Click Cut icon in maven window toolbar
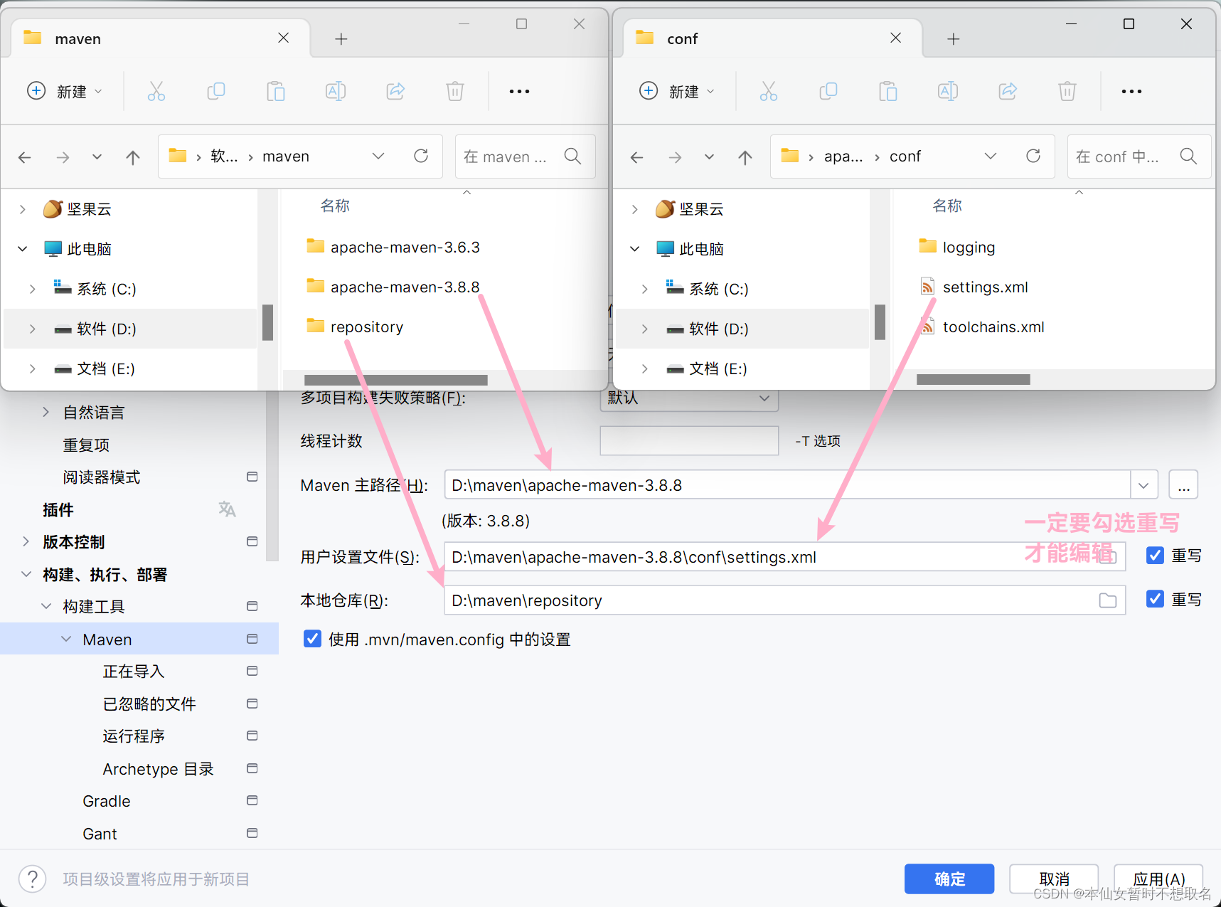This screenshot has height=907, width=1221. [x=156, y=91]
